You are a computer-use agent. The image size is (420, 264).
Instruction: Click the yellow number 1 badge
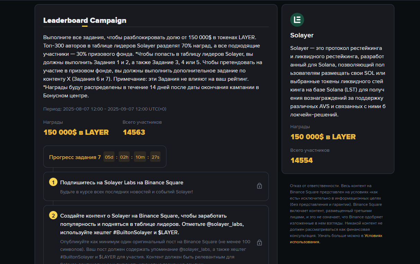click(x=53, y=182)
